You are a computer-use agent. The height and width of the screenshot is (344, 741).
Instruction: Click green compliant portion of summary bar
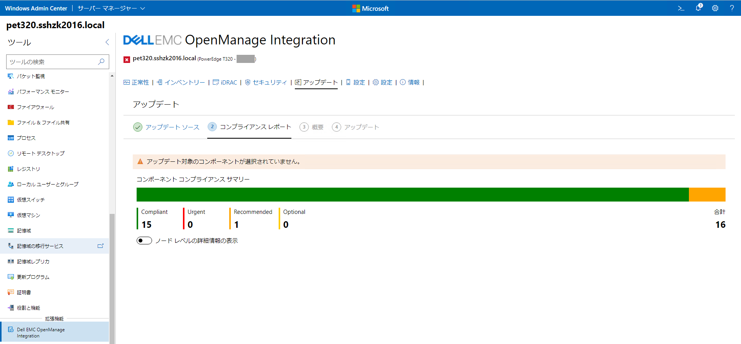click(413, 195)
